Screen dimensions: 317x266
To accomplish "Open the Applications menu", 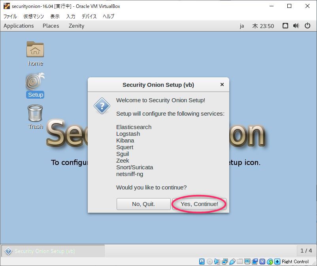I will point(19,26).
